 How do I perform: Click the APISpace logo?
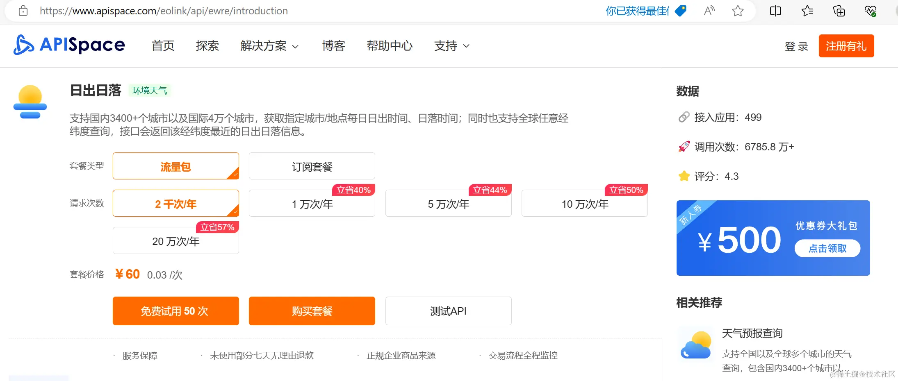(x=69, y=45)
